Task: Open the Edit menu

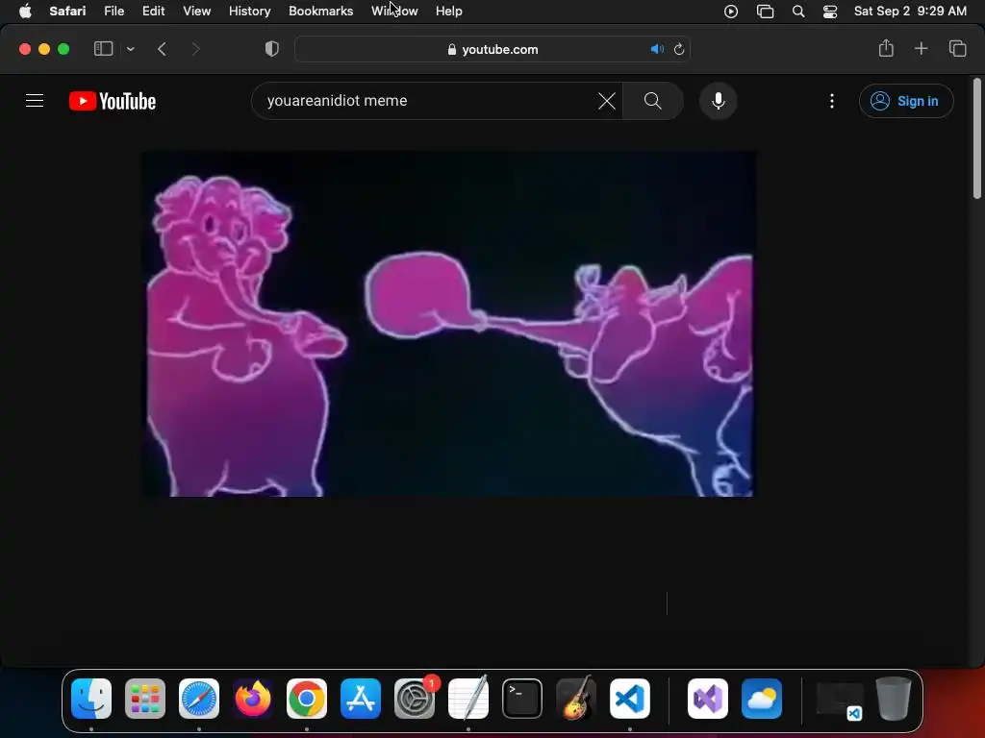Action: click(153, 12)
